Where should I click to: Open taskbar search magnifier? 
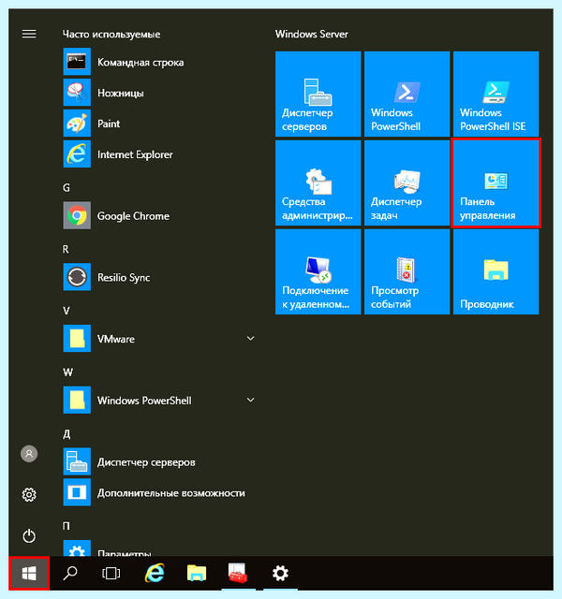point(70,574)
